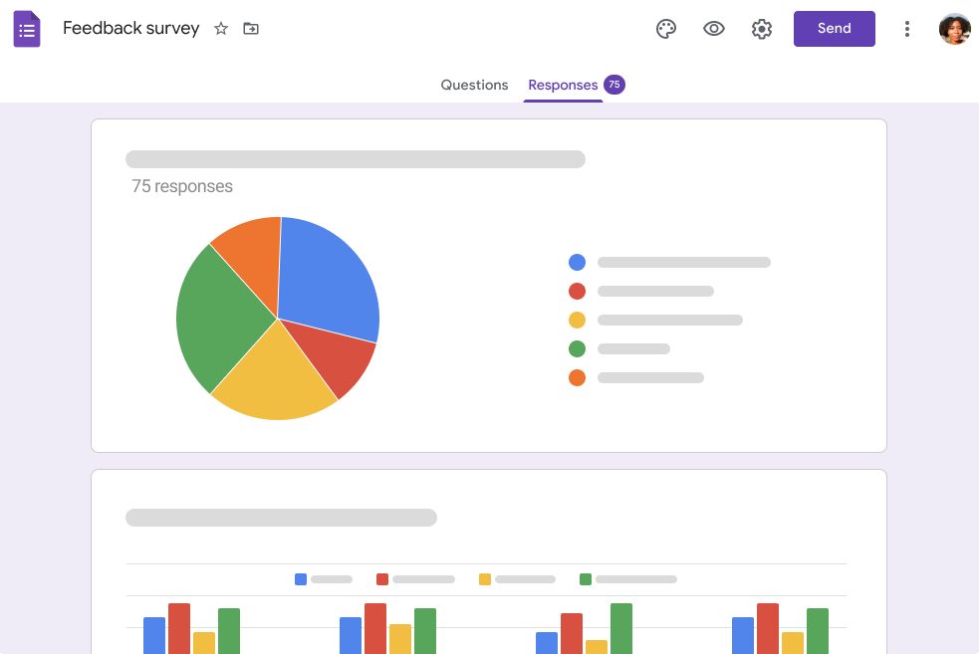Viewport: 979px width, 654px height.
Task: Star the Feedback survey form
Action: 221,29
